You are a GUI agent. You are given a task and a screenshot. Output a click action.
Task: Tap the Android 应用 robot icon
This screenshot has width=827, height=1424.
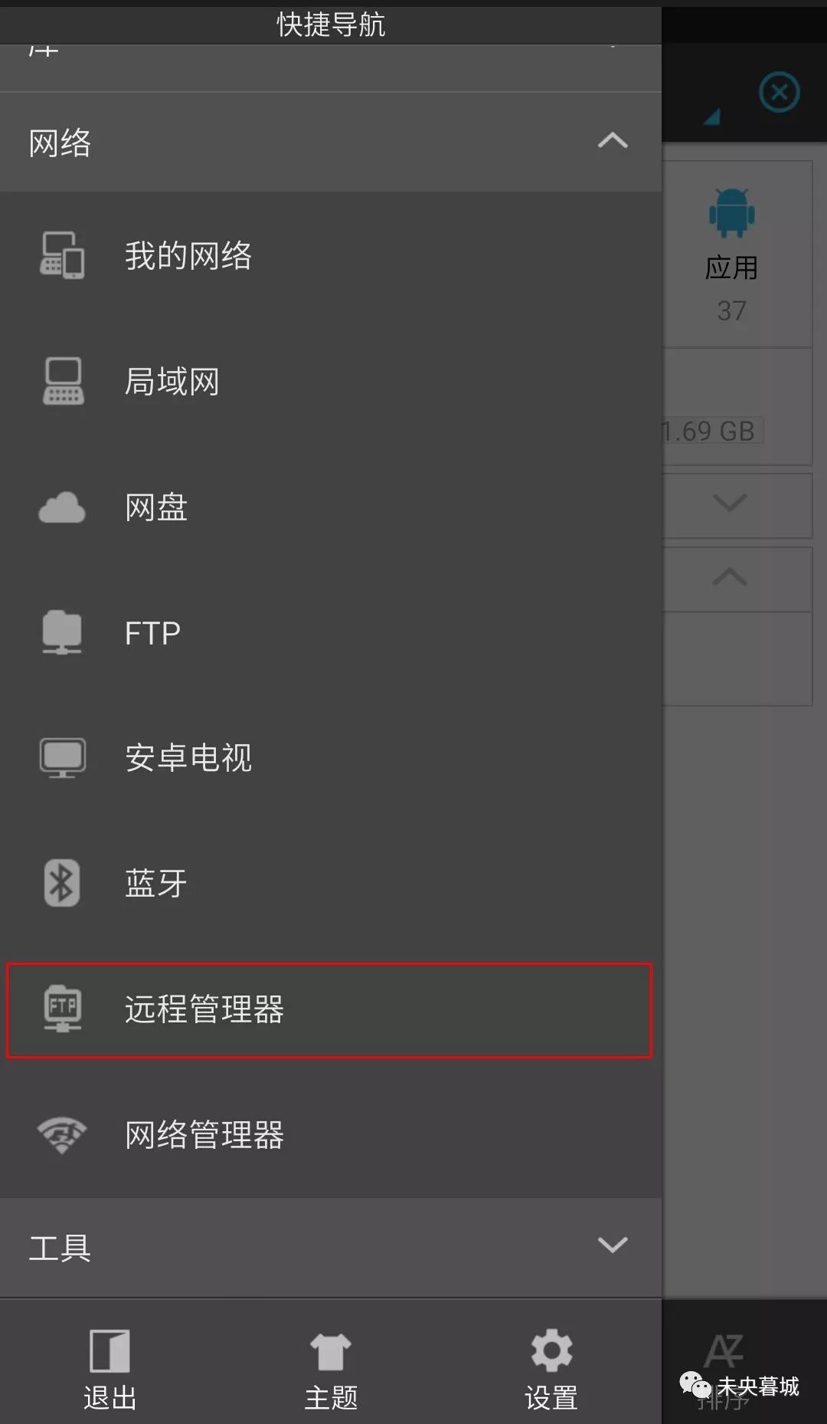click(731, 212)
